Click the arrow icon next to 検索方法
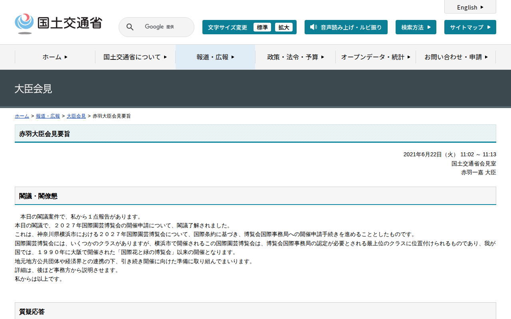The height and width of the screenshot is (319, 511). tap(429, 27)
